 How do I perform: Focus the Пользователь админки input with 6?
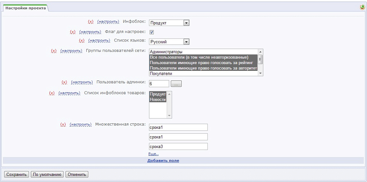[x=159, y=84]
